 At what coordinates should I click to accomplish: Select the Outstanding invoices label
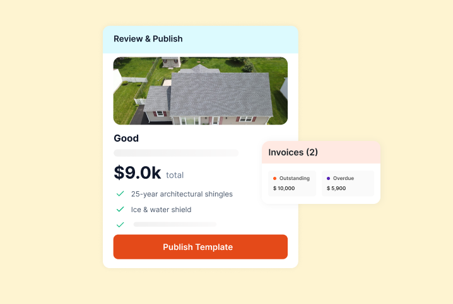(x=294, y=178)
